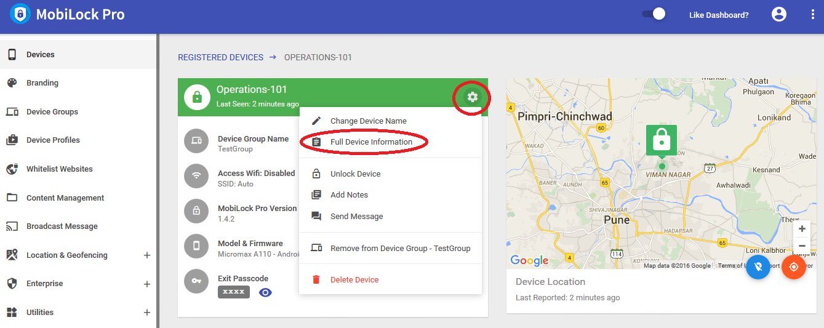This screenshot has height=328, width=824.
Task: Click the Enterprise shield icon
Action: (12, 284)
